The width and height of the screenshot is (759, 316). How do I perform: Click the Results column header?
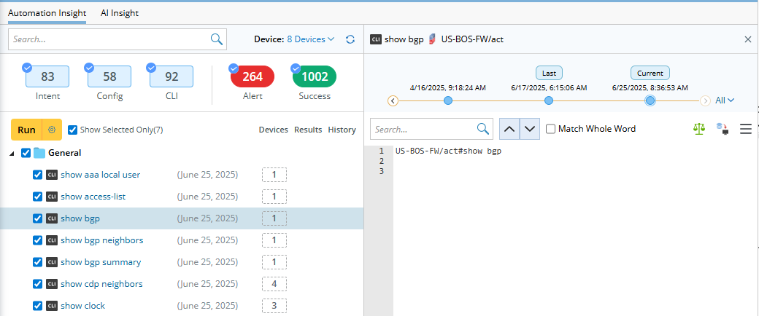point(308,130)
